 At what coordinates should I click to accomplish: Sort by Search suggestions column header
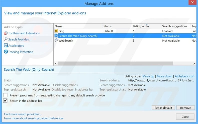175,26
